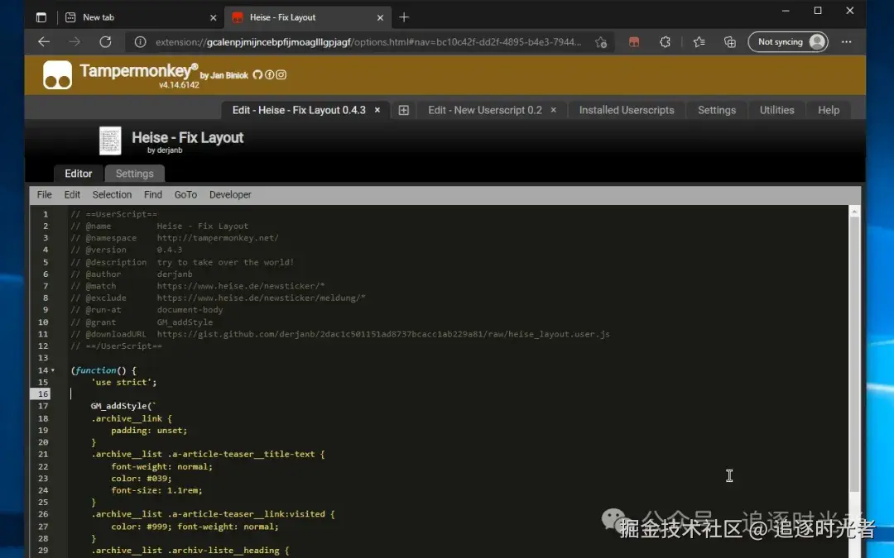Open browser Settings and more menu
894x558 pixels.
[847, 42]
